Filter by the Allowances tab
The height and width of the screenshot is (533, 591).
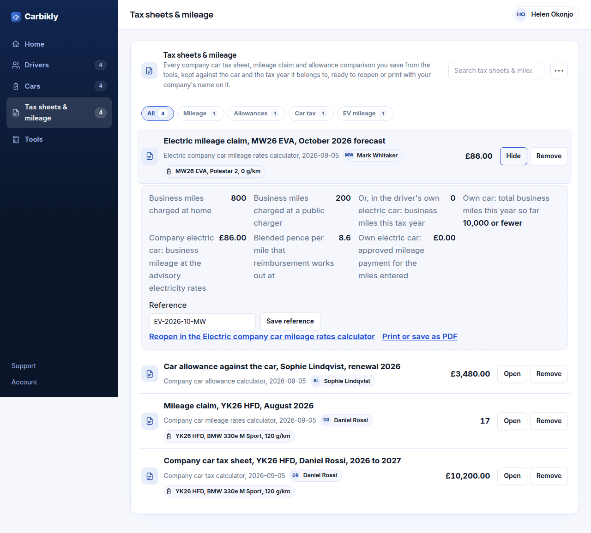pyautogui.click(x=256, y=114)
